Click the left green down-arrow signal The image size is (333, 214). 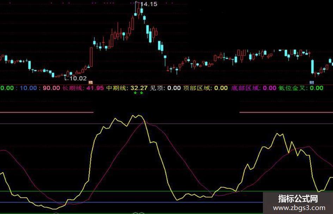click(135, 93)
